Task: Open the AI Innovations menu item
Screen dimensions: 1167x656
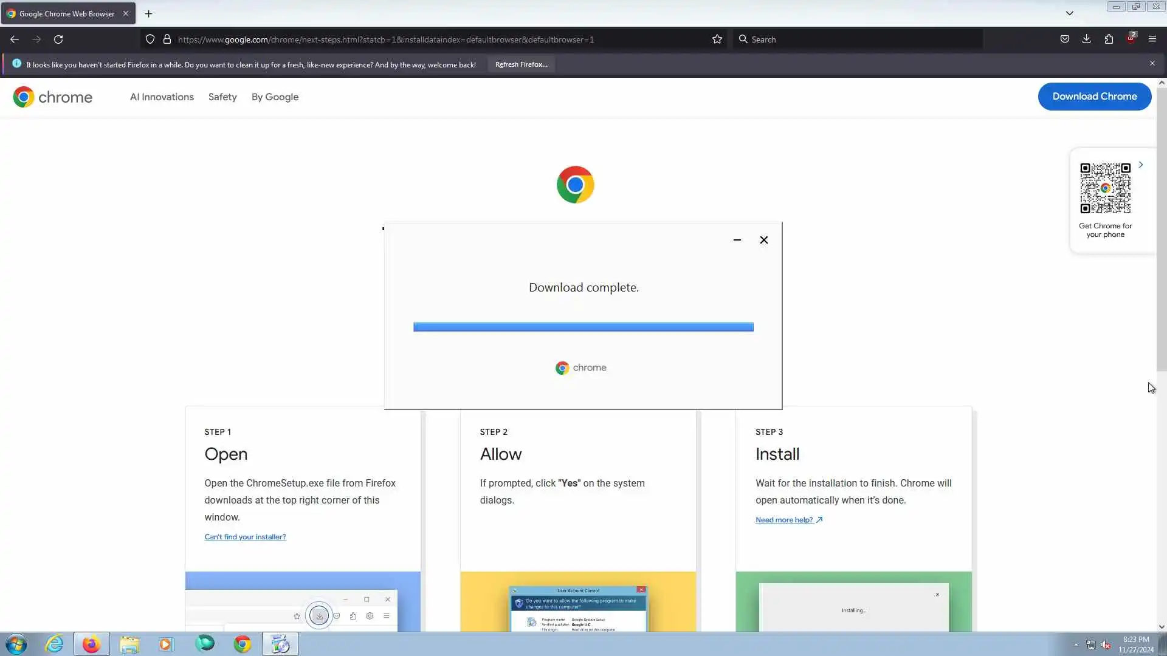Action: pyautogui.click(x=162, y=97)
